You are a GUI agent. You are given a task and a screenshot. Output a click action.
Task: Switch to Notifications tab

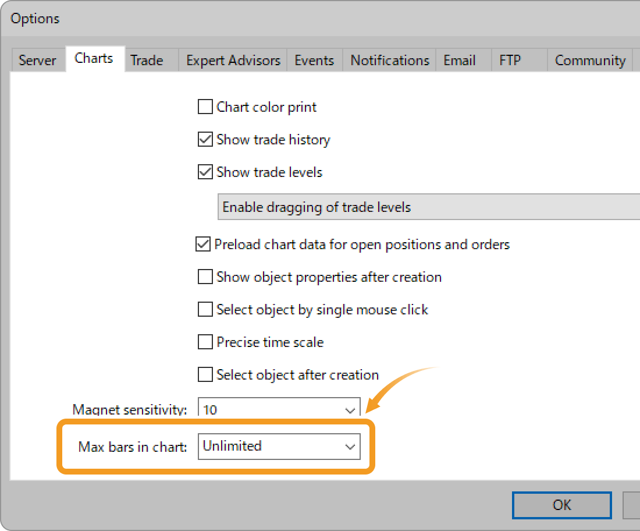390,61
